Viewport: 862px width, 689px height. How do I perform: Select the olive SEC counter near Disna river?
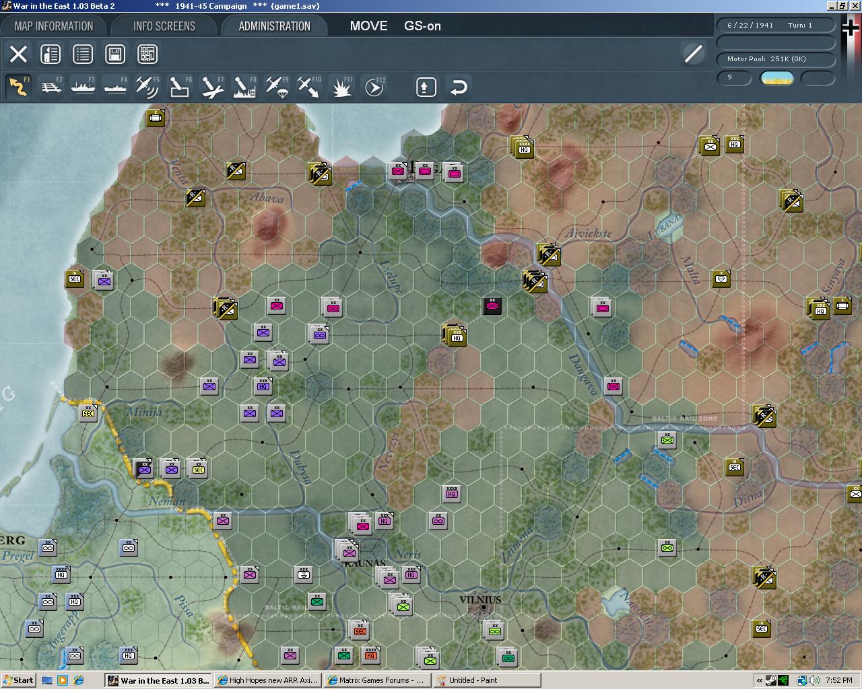coord(735,466)
